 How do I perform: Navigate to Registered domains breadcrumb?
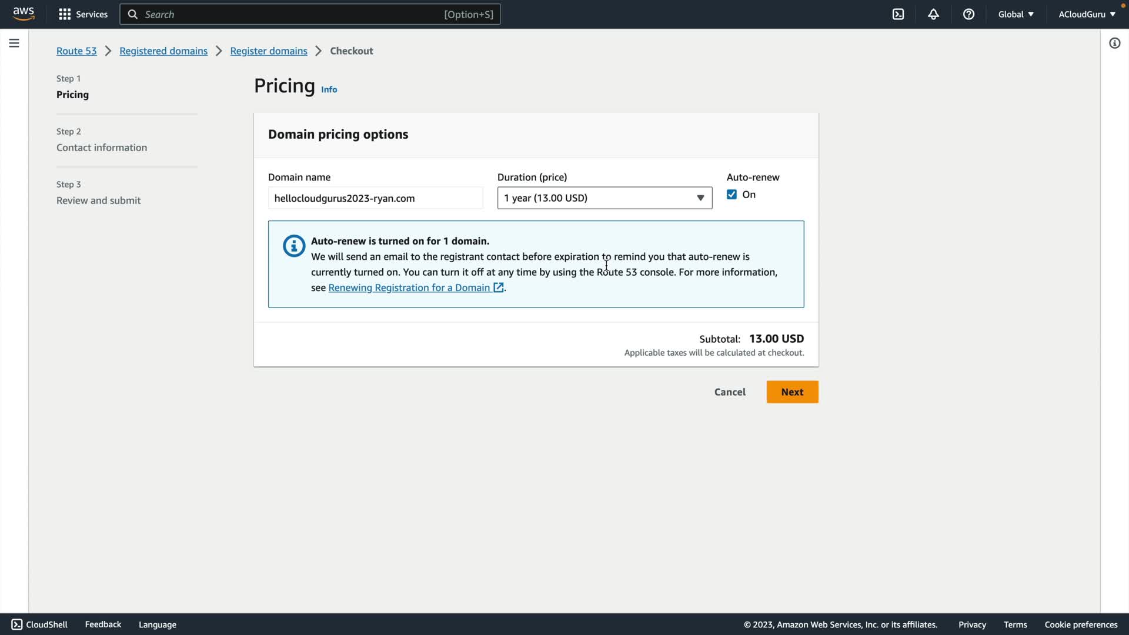pyautogui.click(x=163, y=51)
